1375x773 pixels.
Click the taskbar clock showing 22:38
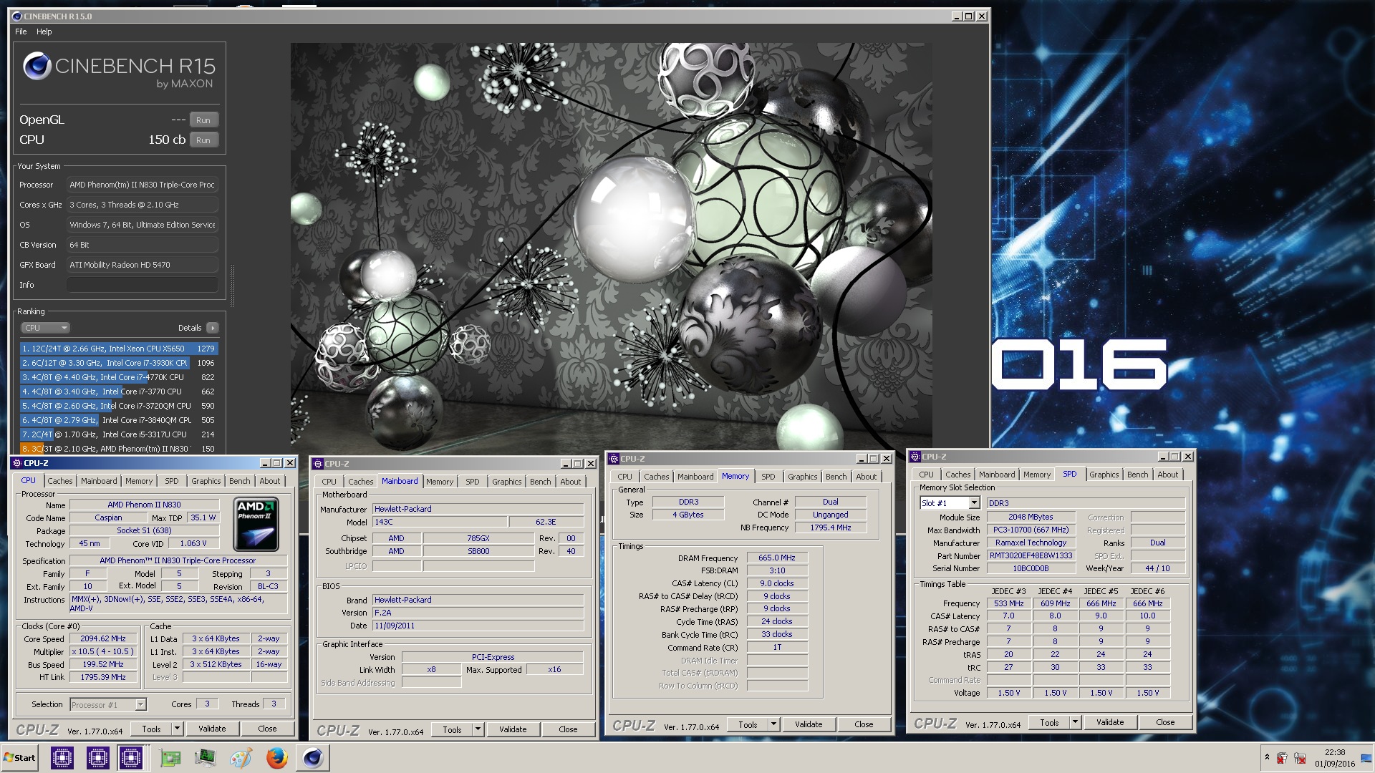coord(1335,752)
